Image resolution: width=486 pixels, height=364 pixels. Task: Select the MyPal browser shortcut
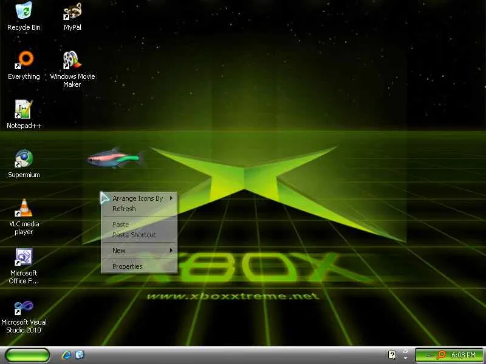click(72, 16)
